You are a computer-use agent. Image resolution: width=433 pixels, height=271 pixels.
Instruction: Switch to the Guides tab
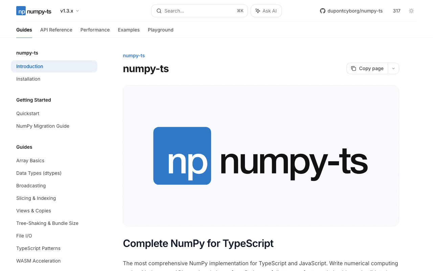coord(24,30)
